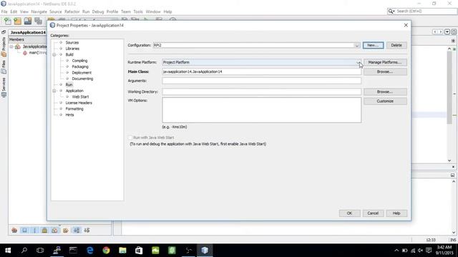This screenshot has width=458, height=257.
Task: Open Microsoft Edge from taskbar
Action: [x=90, y=251]
